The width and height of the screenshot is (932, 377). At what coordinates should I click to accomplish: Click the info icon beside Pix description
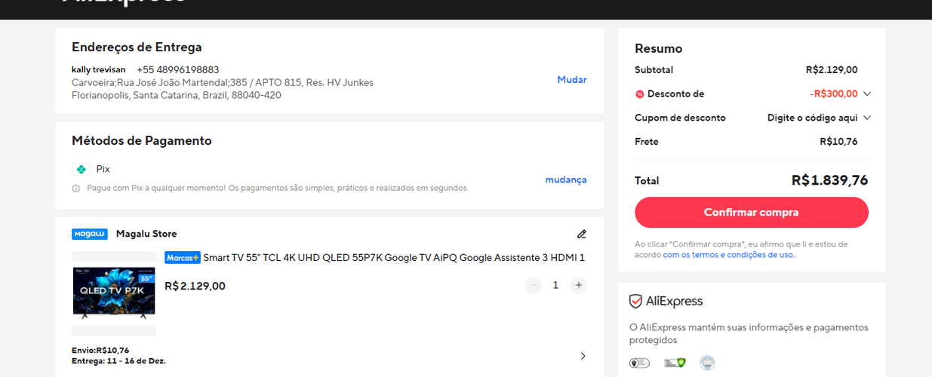[76, 188]
